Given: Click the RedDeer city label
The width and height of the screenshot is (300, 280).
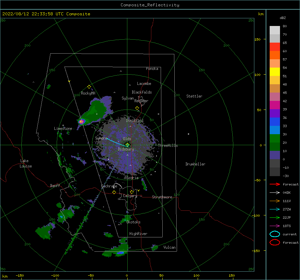Looking at the screenshot, I should point(141,101).
